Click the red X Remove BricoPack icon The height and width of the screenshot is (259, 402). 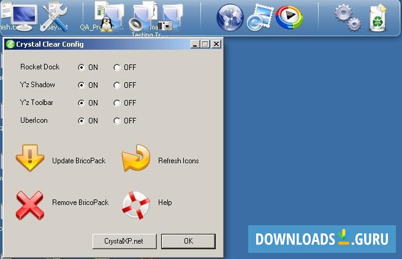[30, 205]
